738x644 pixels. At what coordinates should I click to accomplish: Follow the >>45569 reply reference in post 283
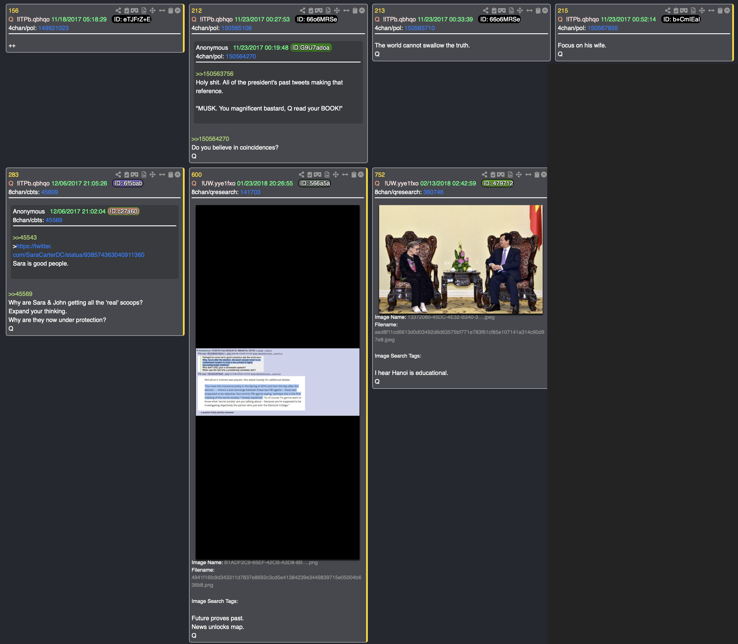pyautogui.click(x=21, y=294)
